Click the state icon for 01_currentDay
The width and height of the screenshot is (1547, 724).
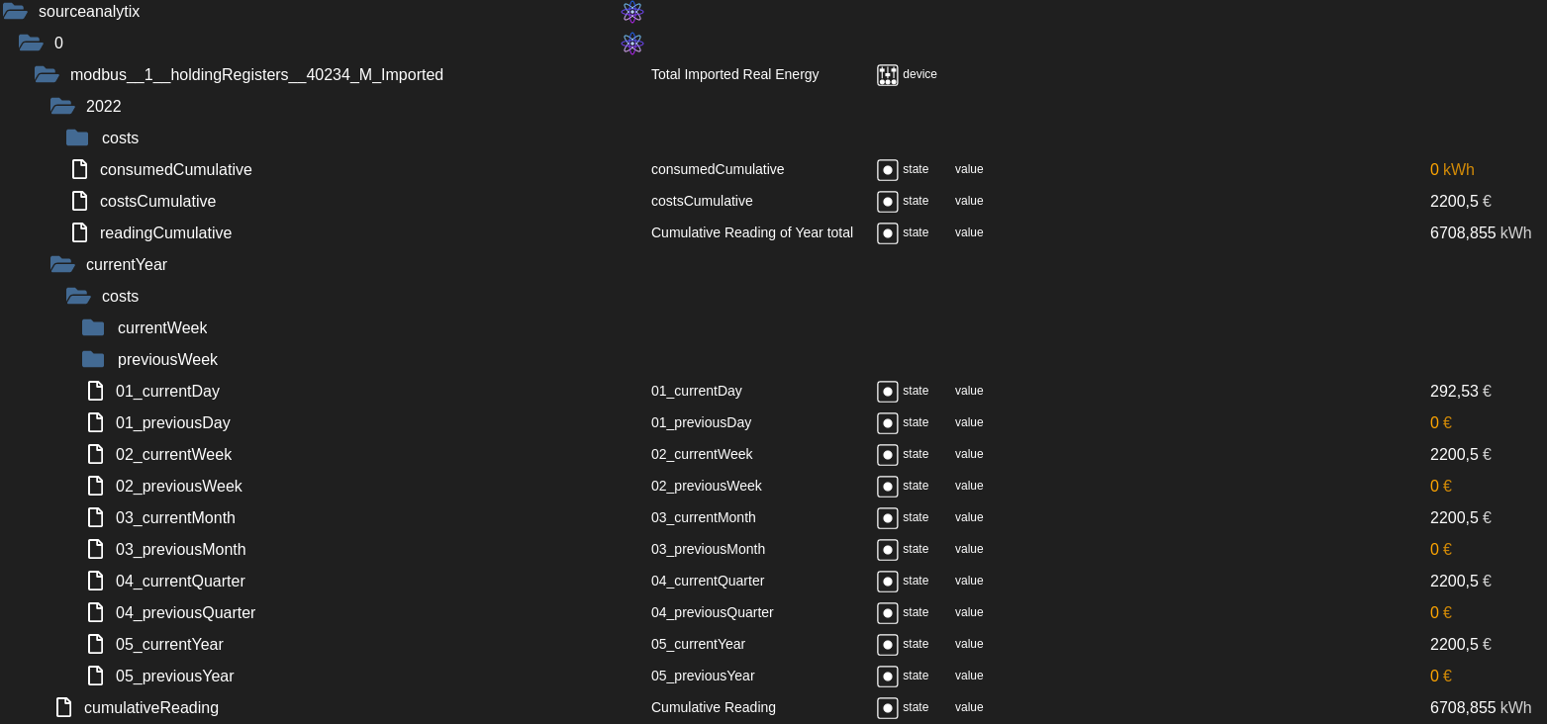pos(887,392)
